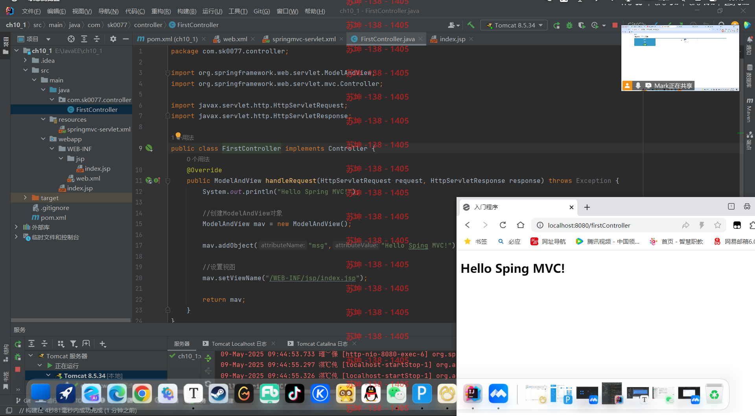The image size is (755, 416).
Task: Click the intention lightbulb above line 9
Action: [x=178, y=136]
